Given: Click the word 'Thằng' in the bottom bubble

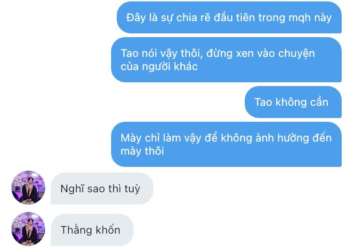Looking at the screenshot, I should tap(77, 230).
